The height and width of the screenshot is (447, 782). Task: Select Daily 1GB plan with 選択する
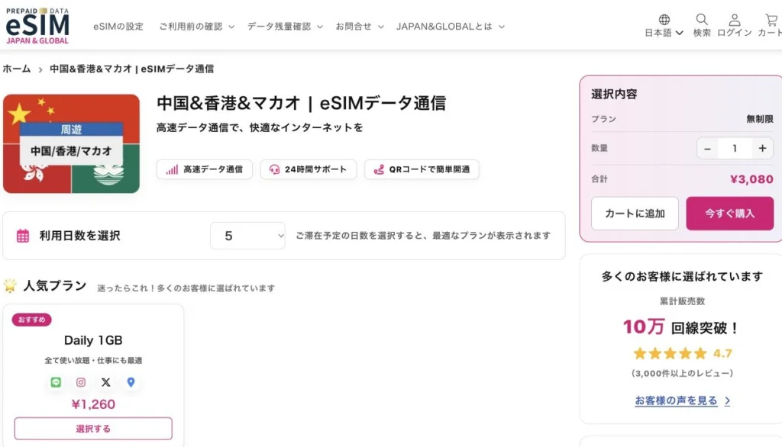(x=93, y=429)
